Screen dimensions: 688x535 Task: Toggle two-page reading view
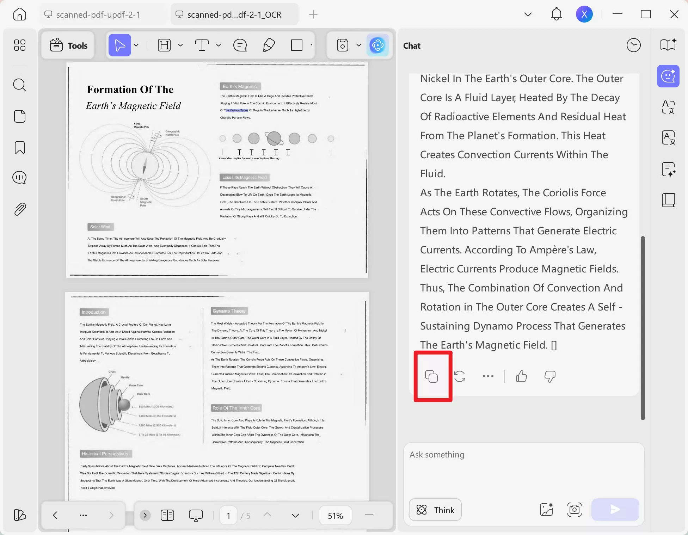point(167,516)
